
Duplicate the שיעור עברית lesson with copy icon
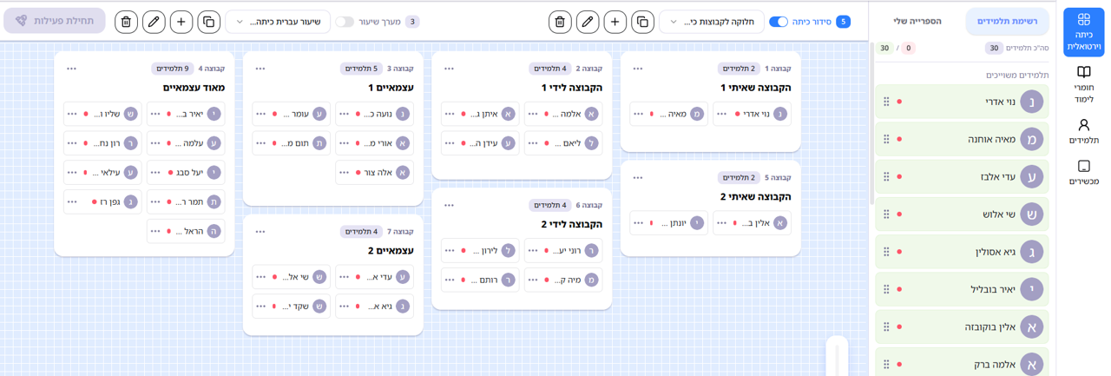click(x=209, y=22)
